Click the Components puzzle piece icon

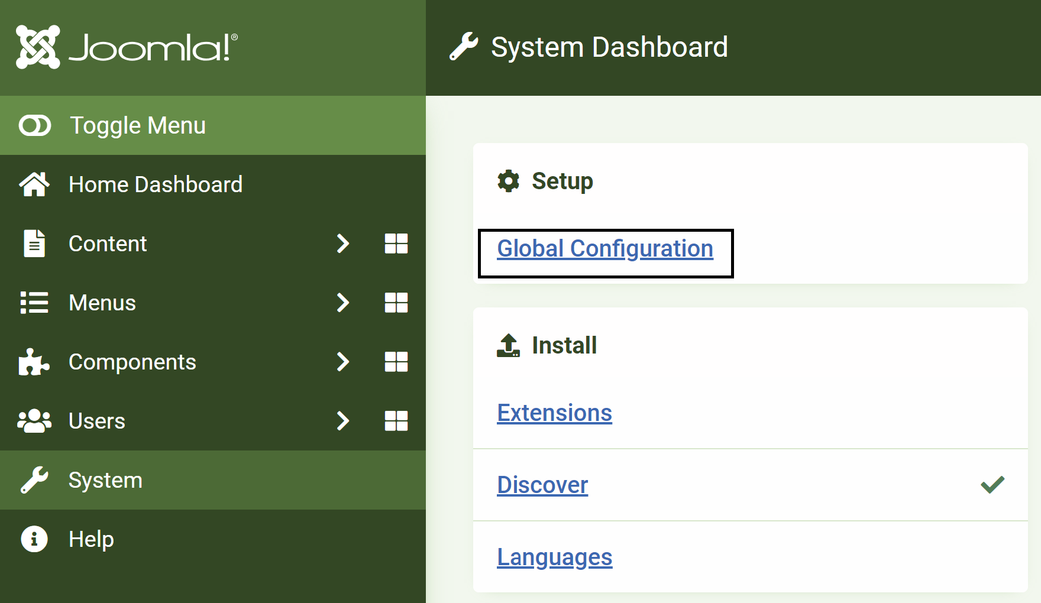(x=34, y=362)
